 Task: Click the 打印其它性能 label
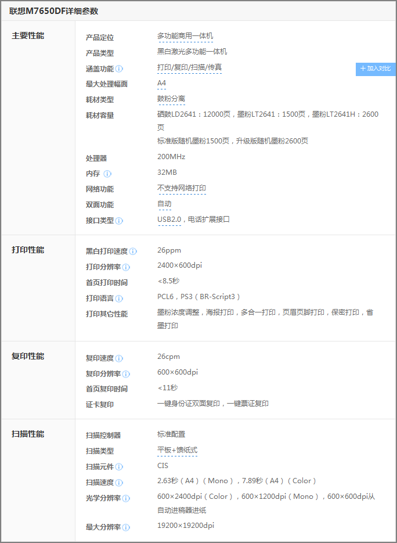[107, 314]
